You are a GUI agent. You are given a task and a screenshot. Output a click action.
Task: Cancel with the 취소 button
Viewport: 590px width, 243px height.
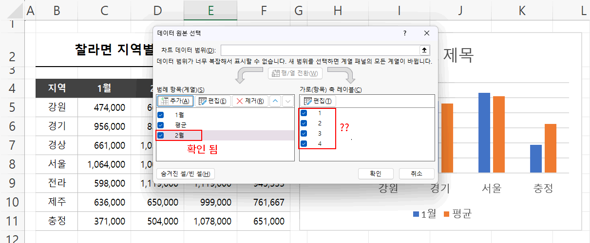tap(417, 174)
